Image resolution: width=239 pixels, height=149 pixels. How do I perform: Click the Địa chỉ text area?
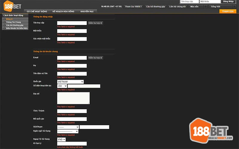[x=73, y=98]
